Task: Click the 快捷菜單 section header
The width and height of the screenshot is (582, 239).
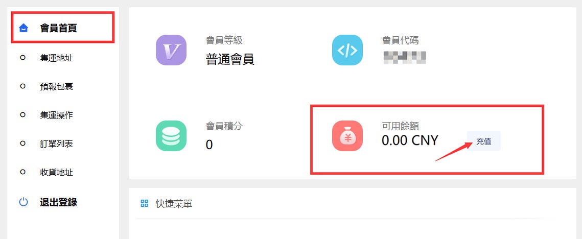Action: (174, 203)
